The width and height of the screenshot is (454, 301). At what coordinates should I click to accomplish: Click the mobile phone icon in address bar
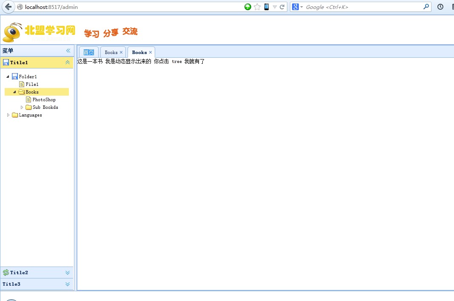click(267, 7)
